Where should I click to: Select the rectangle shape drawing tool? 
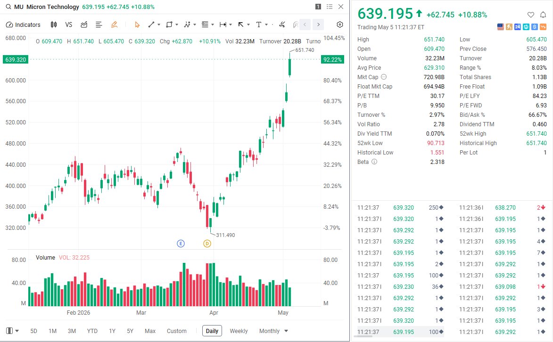169,24
